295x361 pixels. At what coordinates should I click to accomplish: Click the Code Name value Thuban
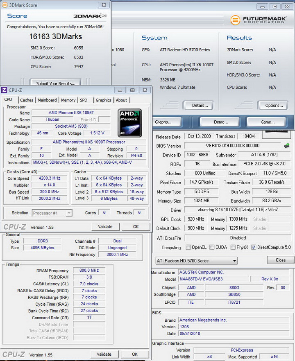[x=52, y=119]
